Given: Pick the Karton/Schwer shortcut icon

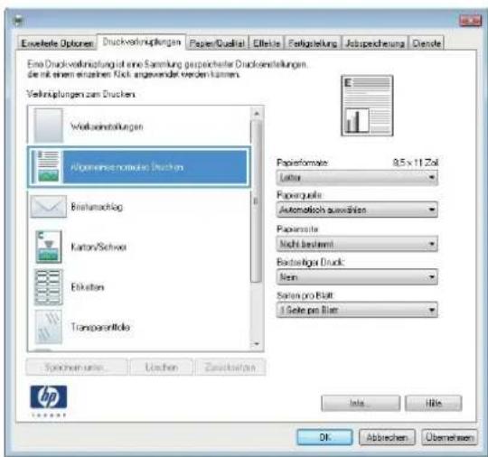Looking at the screenshot, I should coord(48,247).
